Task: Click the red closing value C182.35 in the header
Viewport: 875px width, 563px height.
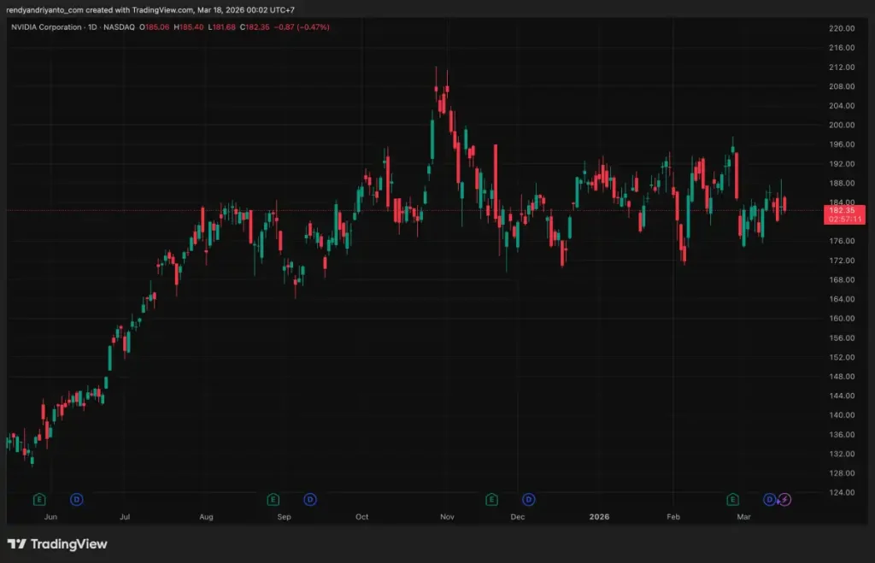Action: 255,27
